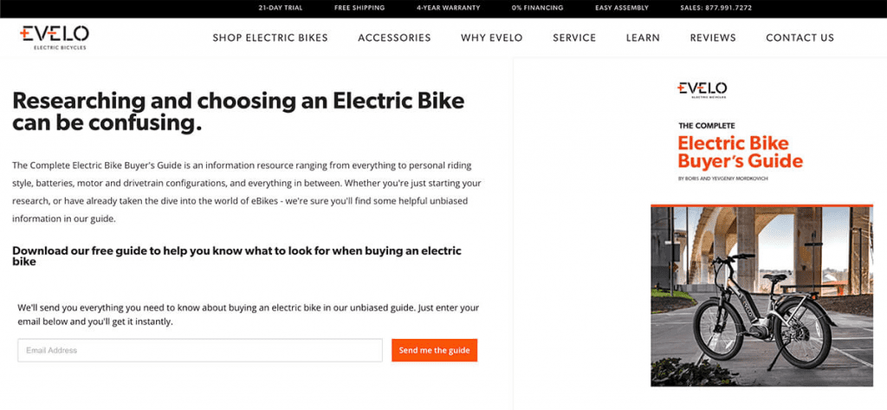
Task: Click the Electric Bike Buyer's Guide cover title
Action: click(x=740, y=152)
